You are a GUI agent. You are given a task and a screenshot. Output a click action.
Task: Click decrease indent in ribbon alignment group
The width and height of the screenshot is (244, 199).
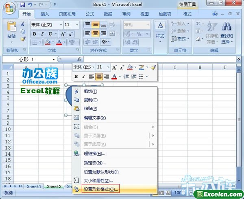click(88, 42)
